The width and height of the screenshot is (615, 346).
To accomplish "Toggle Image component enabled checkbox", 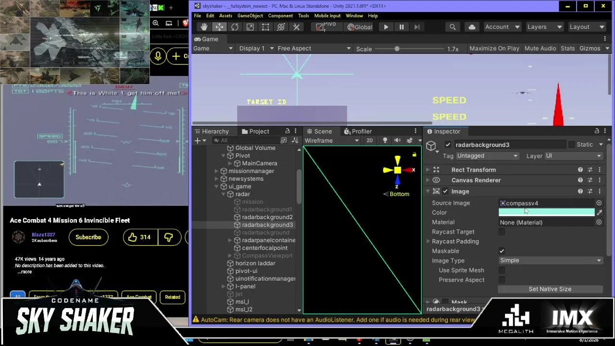I will 445,191.
